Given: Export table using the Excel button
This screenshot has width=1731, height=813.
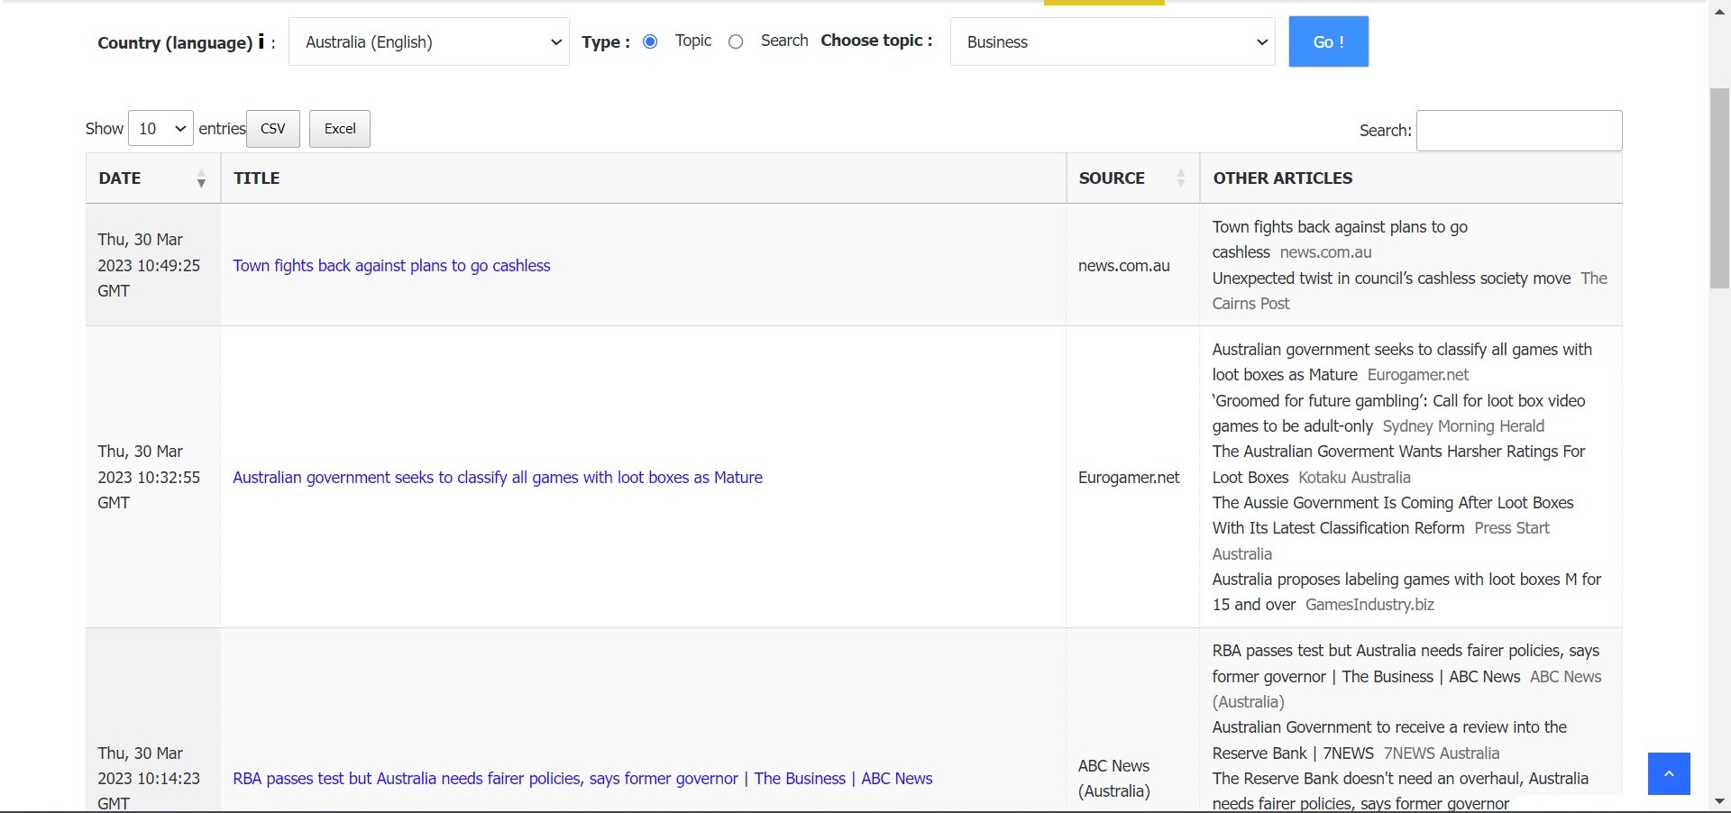Looking at the screenshot, I should 340,129.
